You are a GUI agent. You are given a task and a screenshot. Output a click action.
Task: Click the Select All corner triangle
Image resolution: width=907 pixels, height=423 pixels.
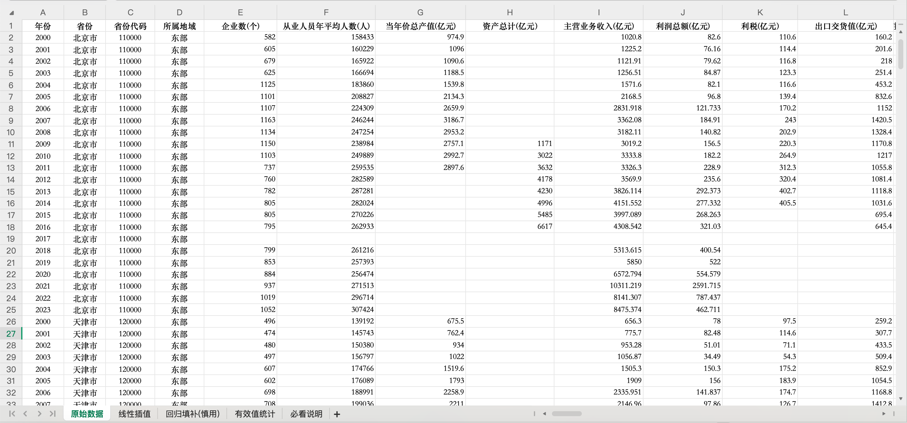coord(12,13)
